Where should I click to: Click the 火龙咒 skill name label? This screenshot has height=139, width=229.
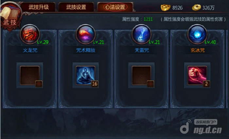[30, 51]
